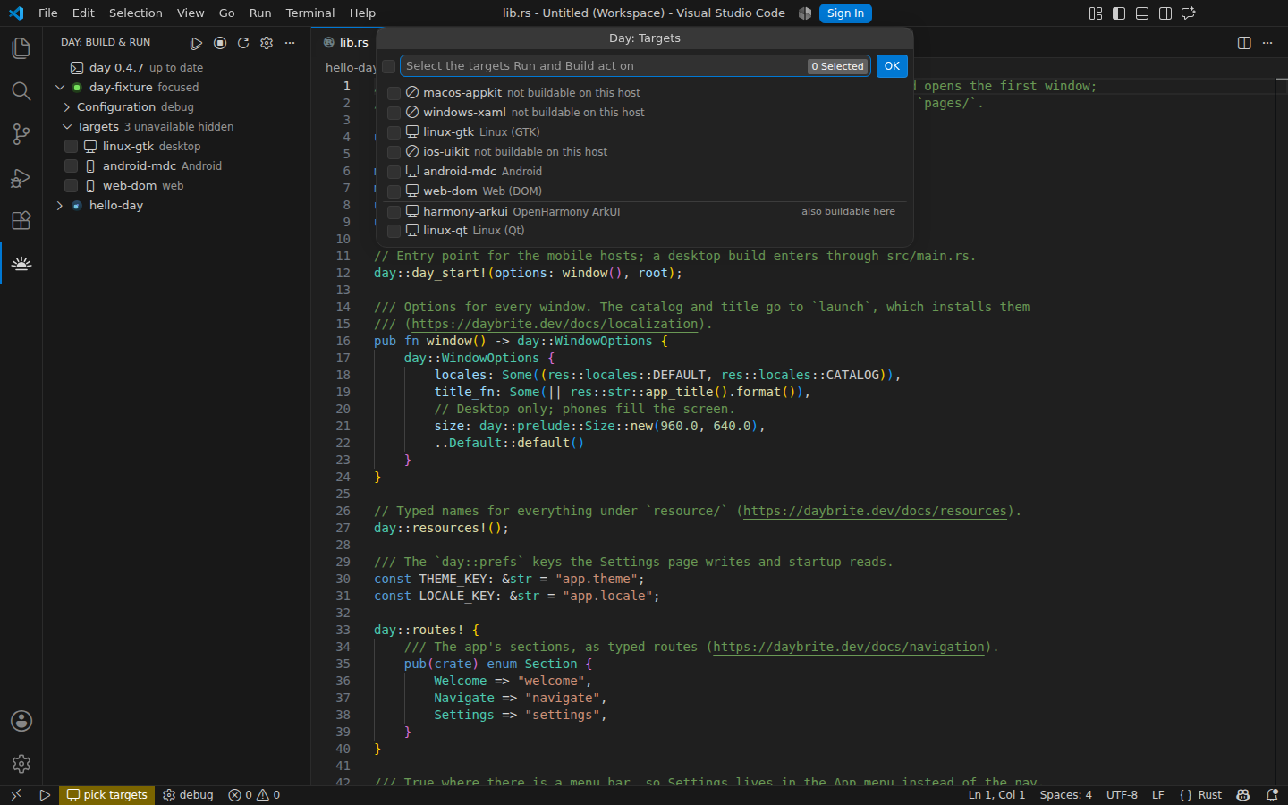Expand the Configuration debug node
Viewport: 1288px width, 805px height.
coord(67,107)
